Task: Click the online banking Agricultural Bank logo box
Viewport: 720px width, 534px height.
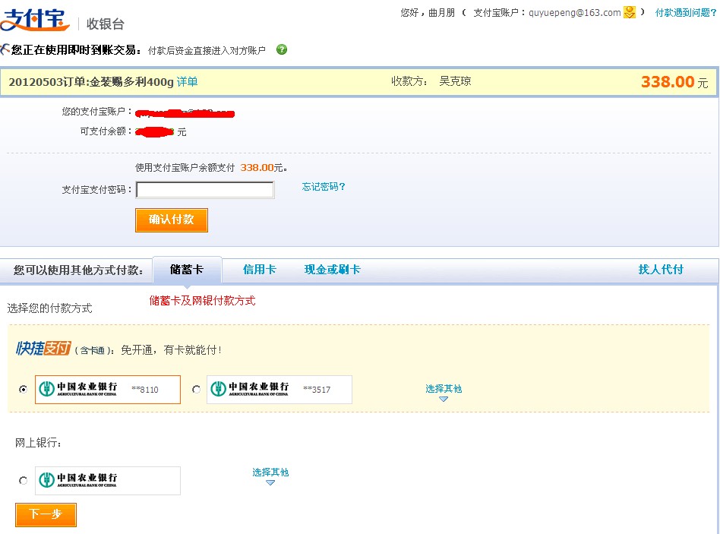Action: [x=107, y=480]
